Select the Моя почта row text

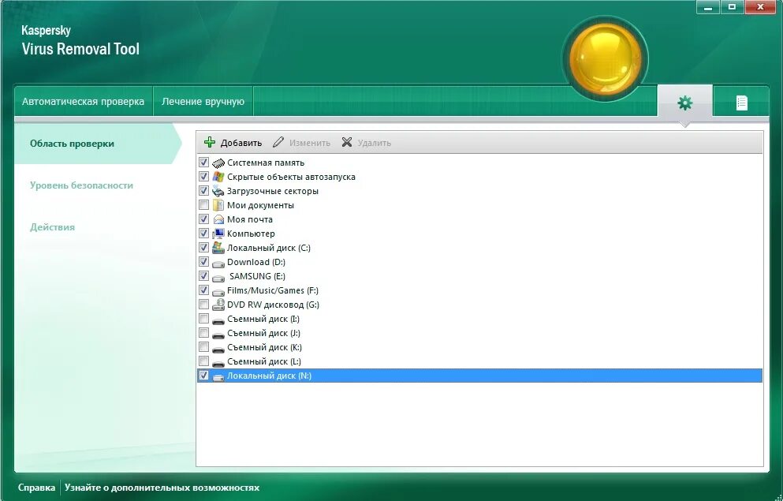click(x=250, y=219)
